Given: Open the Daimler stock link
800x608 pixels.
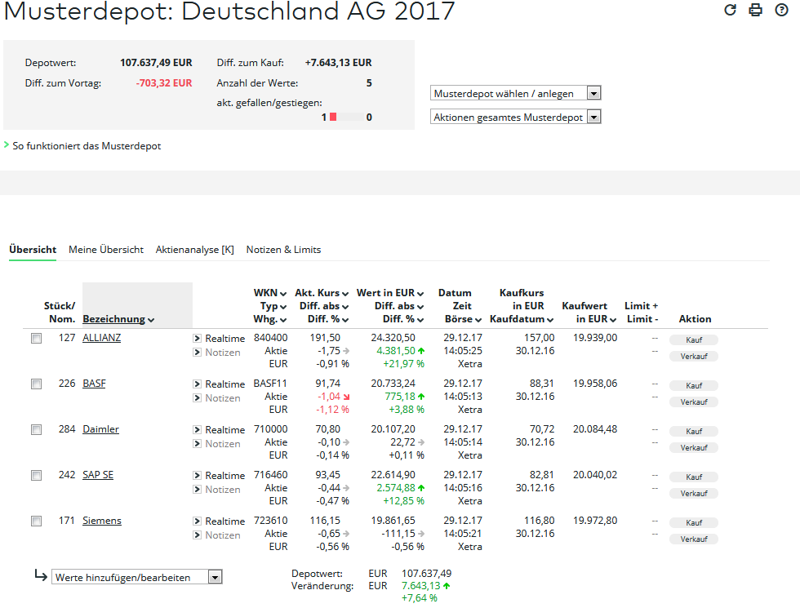Looking at the screenshot, I should tap(100, 429).
